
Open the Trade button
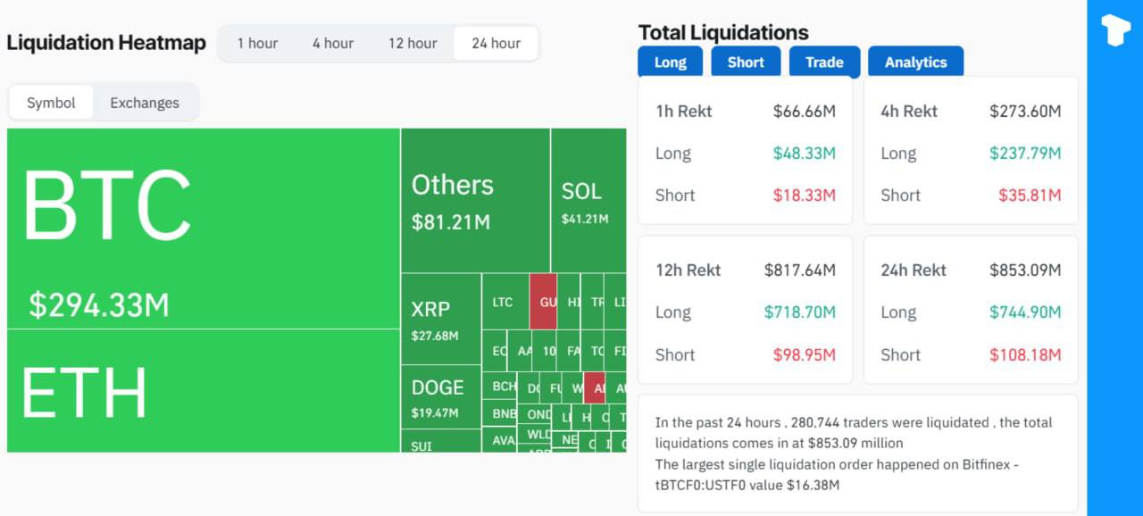point(824,62)
